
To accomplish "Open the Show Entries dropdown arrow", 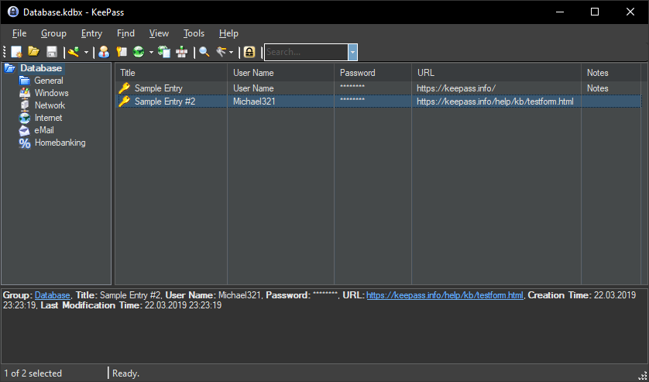I will point(231,52).
